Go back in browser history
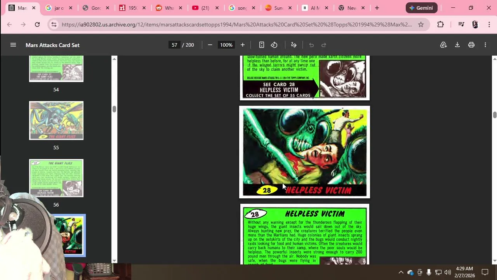 pyautogui.click(x=9, y=24)
